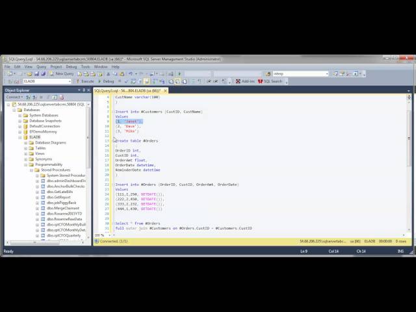The height and width of the screenshot is (312, 416).
Task: Select dbo.GetLateBills stored procedure
Action: click(60, 192)
